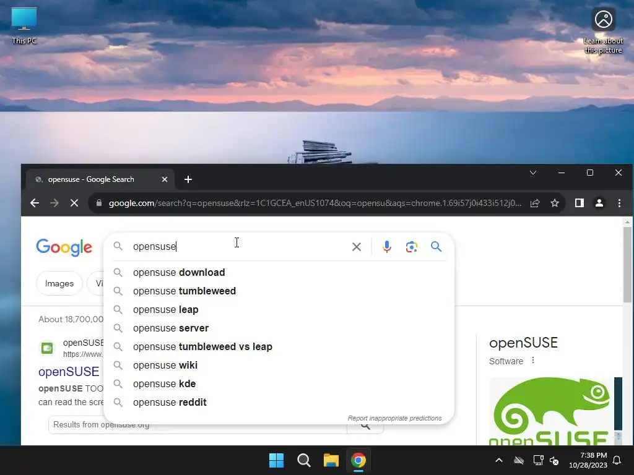Click the lock icon in address bar

[x=99, y=203]
